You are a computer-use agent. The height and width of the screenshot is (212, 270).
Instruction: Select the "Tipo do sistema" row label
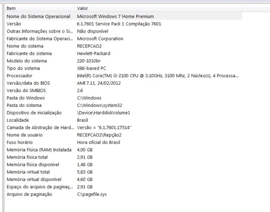coord(23,68)
